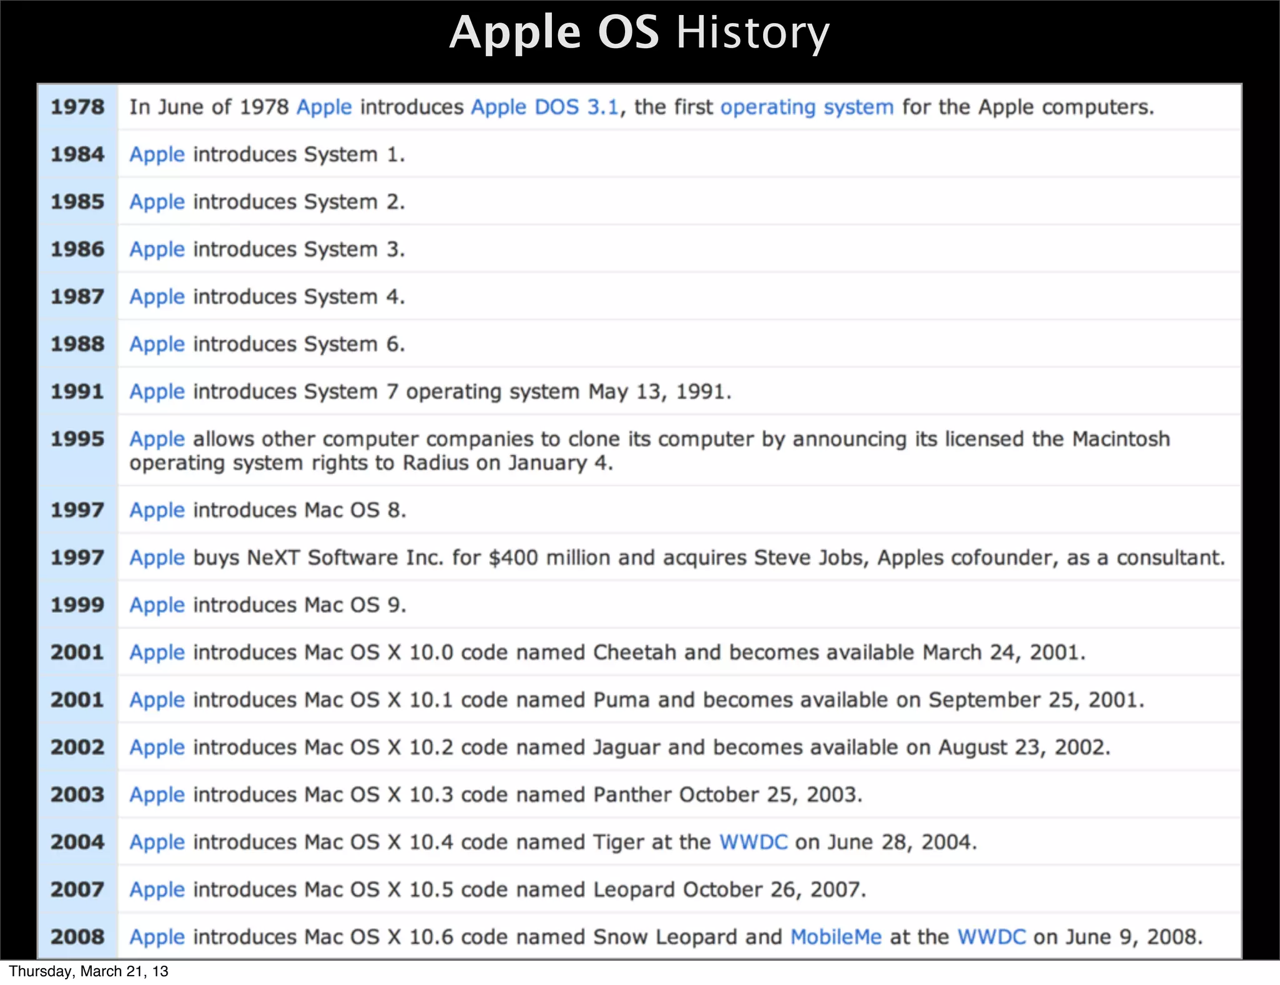Click Apple link in System 3 row

coord(157,250)
